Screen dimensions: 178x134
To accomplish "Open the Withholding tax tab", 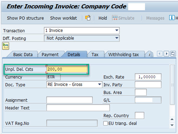I will tap(124, 55).
